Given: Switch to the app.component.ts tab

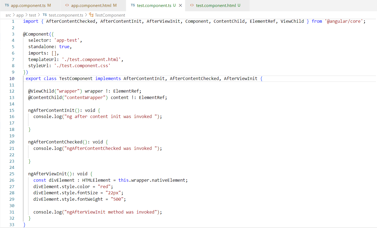Looking at the screenshot, I should pyautogui.click(x=28, y=5).
